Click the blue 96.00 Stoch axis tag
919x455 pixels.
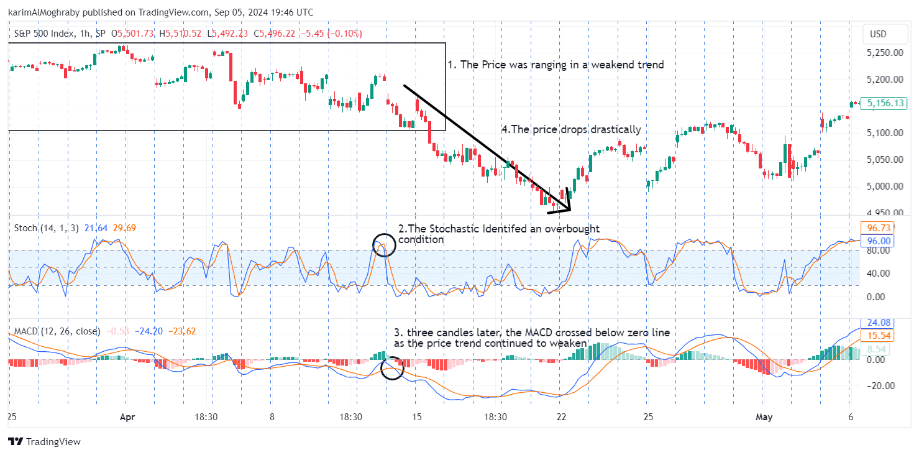click(x=877, y=241)
